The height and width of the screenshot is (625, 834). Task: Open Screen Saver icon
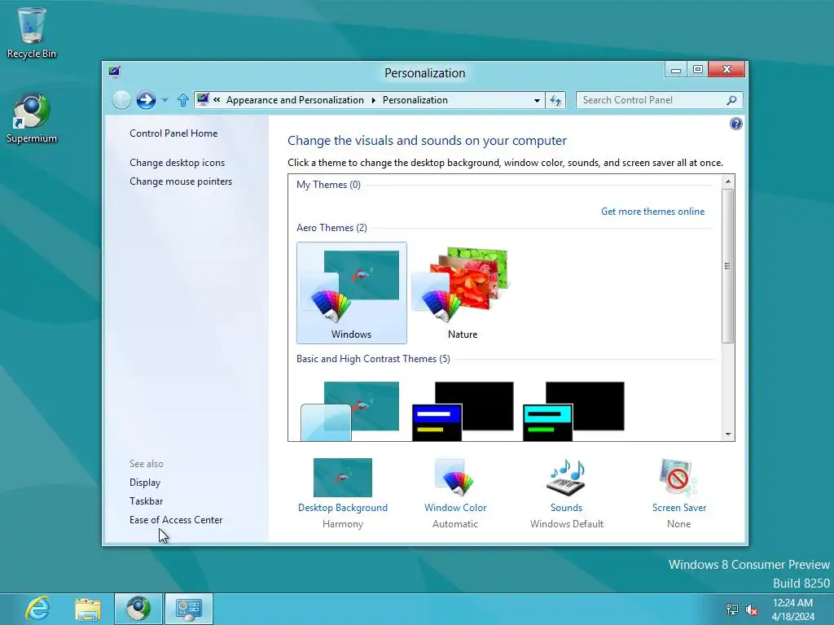point(678,477)
